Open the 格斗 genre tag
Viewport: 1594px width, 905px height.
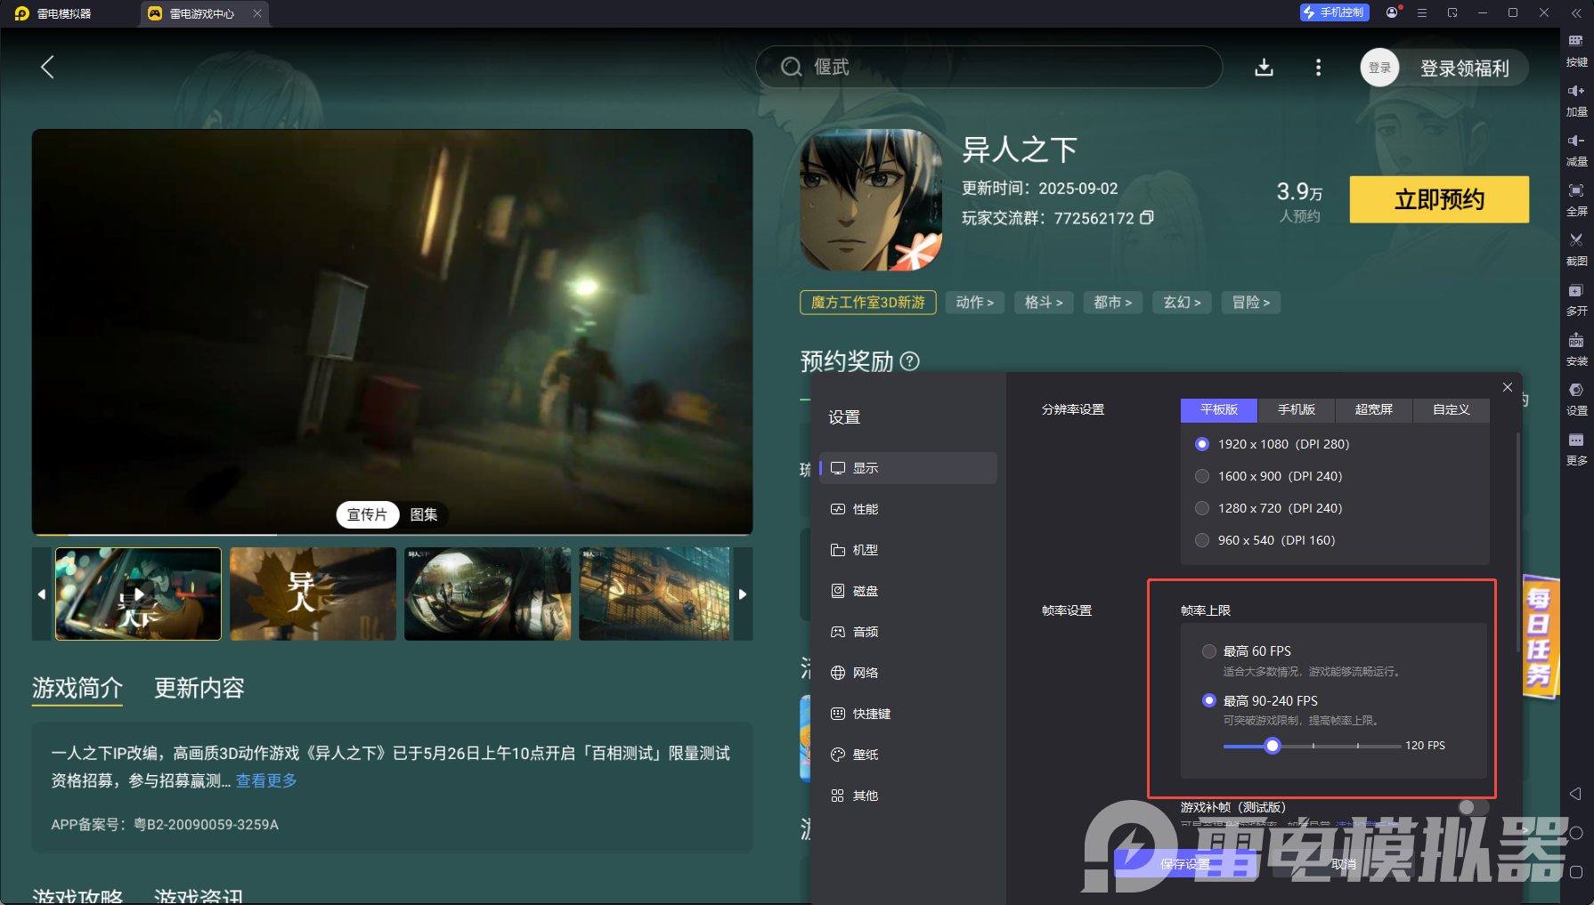(1044, 303)
